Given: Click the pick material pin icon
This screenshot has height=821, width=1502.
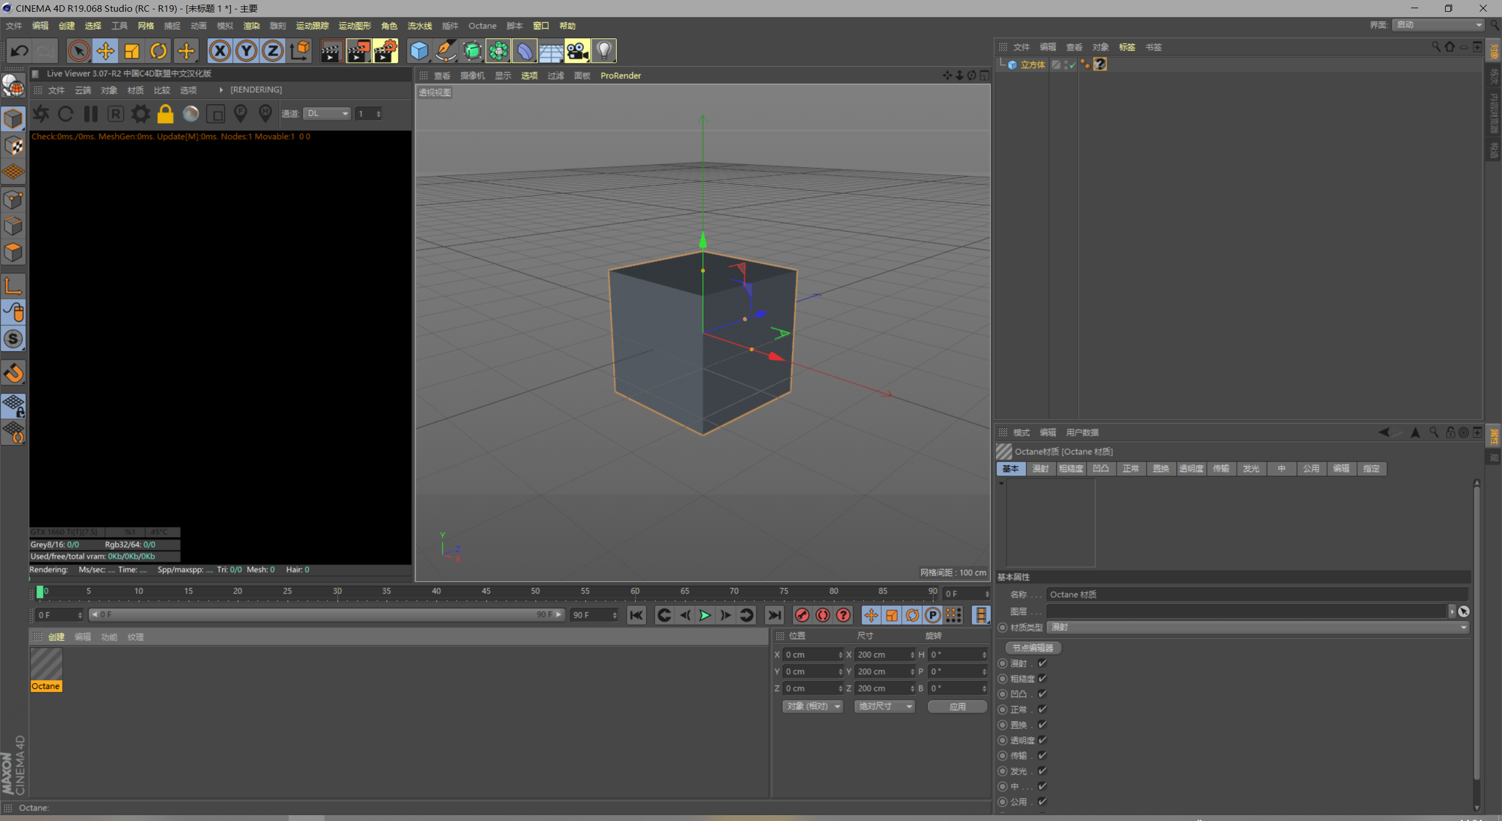Looking at the screenshot, I should click(x=266, y=113).
